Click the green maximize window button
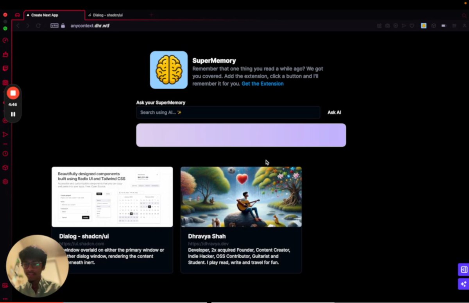The width and height of the screenshot is (469, 303). [x=5, y=28]
